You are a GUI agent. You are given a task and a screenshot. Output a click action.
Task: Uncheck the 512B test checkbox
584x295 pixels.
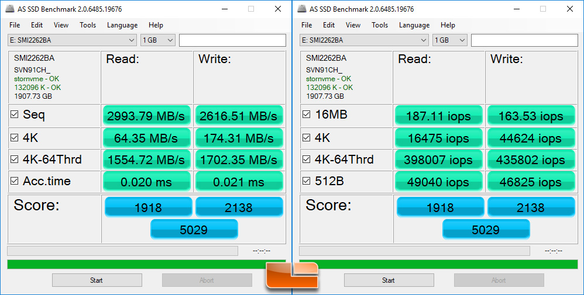(306, 181)
